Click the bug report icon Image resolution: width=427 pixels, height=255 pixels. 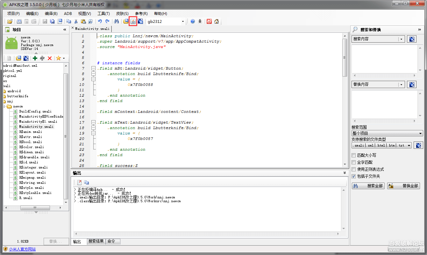pos(200,21)
